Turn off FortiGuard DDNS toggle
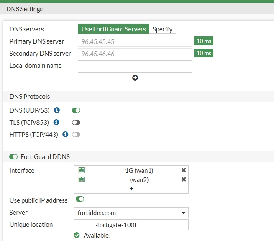The image size is (274, 241). (x=13, y=157)
